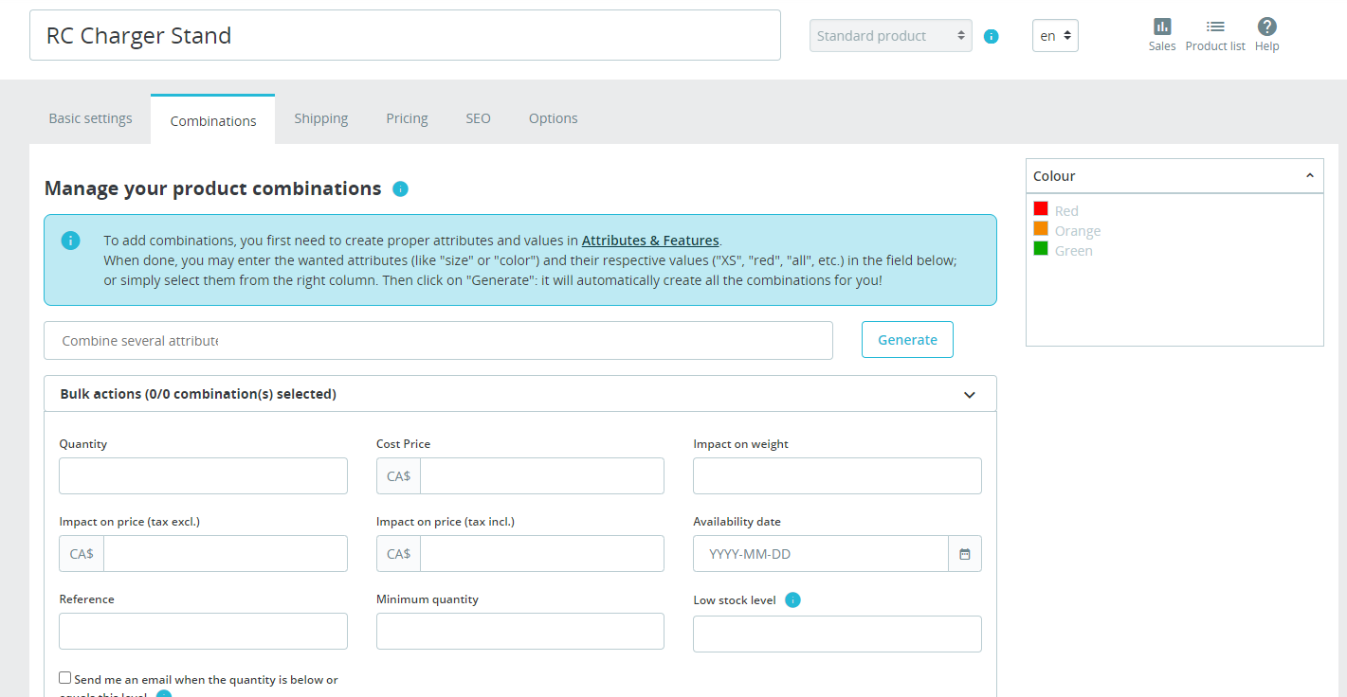
Task: Open the Attributes & Features link
Action: point(650,241)
